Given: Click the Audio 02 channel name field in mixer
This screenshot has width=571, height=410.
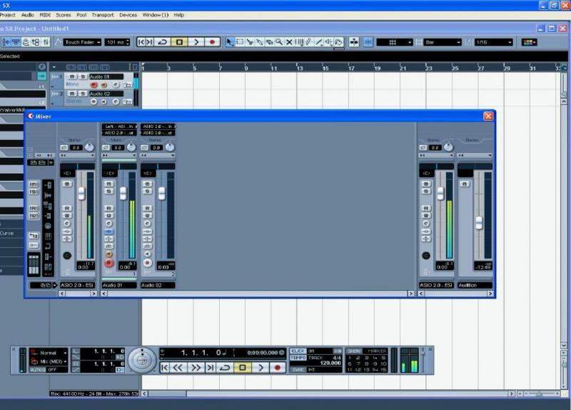Looking at the screenshot, I should click(158, 285).
